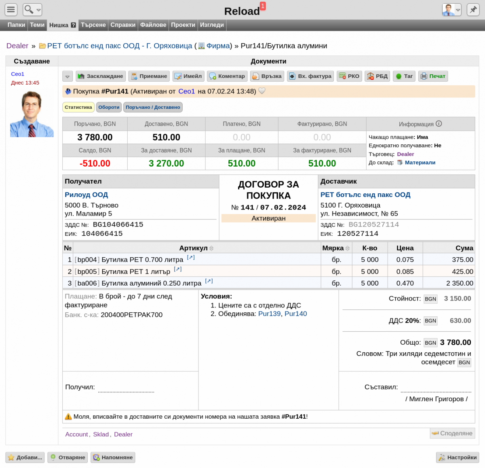Click the Ceo1 avatar photo
485x468 pixels.
pyautogui.click(x=32, y=114)
